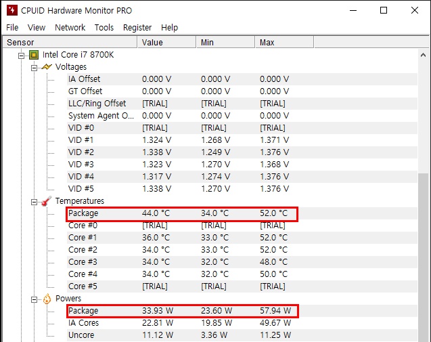The width and height of the screenshot is (431, 342).
Task: Click the 1.368 V maximum of VID #3
Action: (x=274, y=165)
